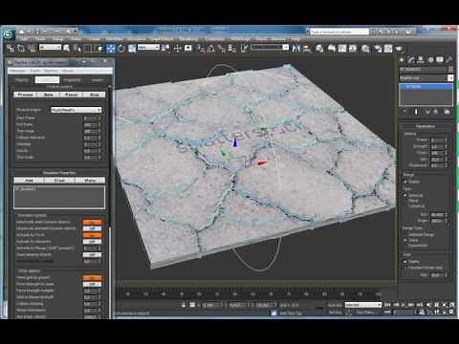Viewport: 459px width, 344px height.
Task: Click the Use Pivot Point Center icon
Action: [x=165, y=48]
